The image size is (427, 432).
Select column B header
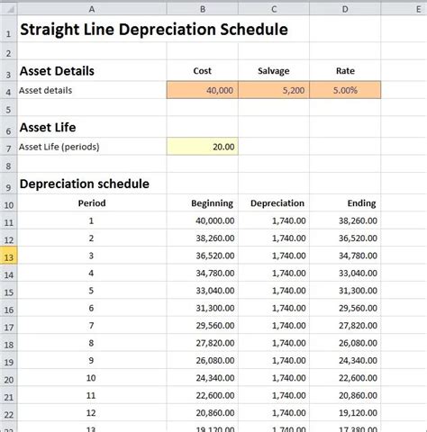click(x=203, y=9)
